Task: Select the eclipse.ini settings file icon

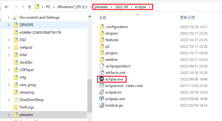Action: (101, 92)
